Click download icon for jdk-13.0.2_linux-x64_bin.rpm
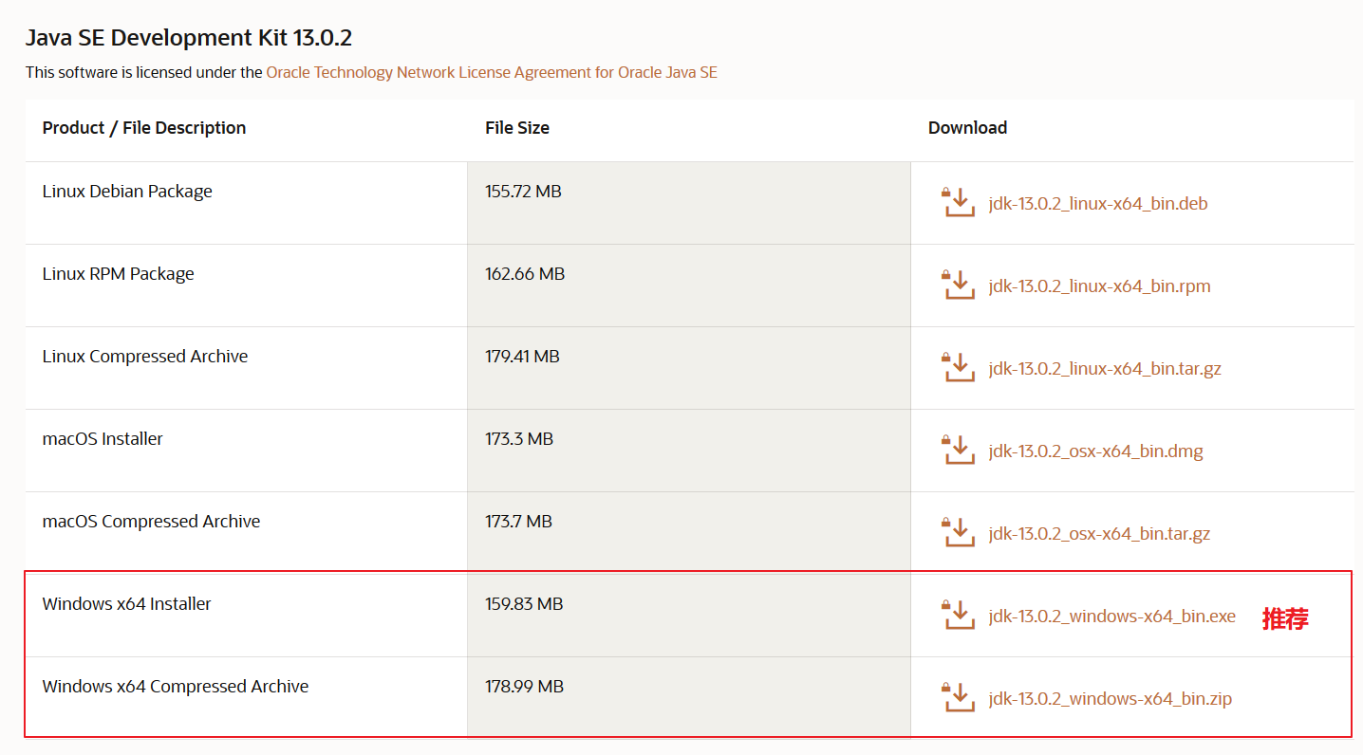1363x755 pixels. point(959,285)
